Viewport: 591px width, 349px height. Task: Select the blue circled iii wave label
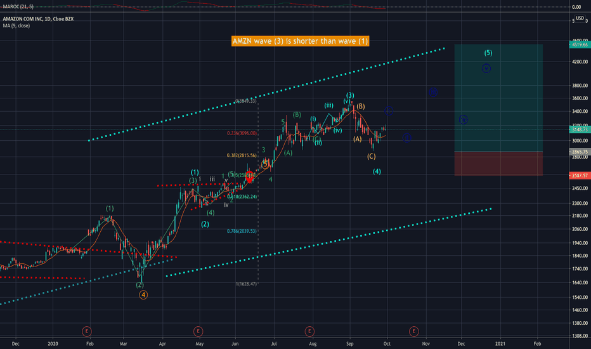pyautogui.click(x=433, y=92)
